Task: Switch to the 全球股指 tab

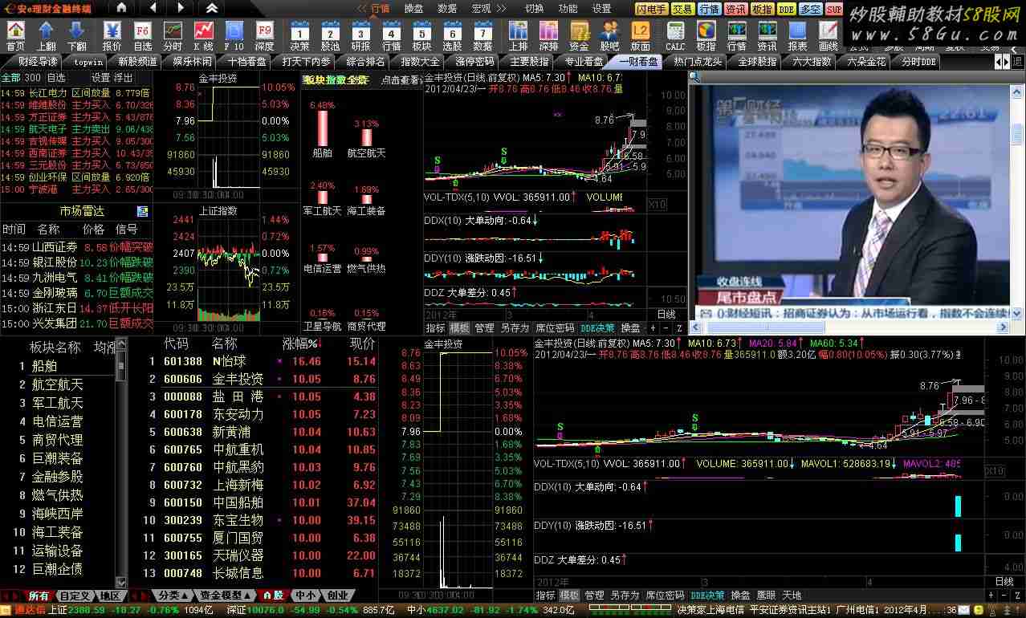Action: [x=757, y=62]
